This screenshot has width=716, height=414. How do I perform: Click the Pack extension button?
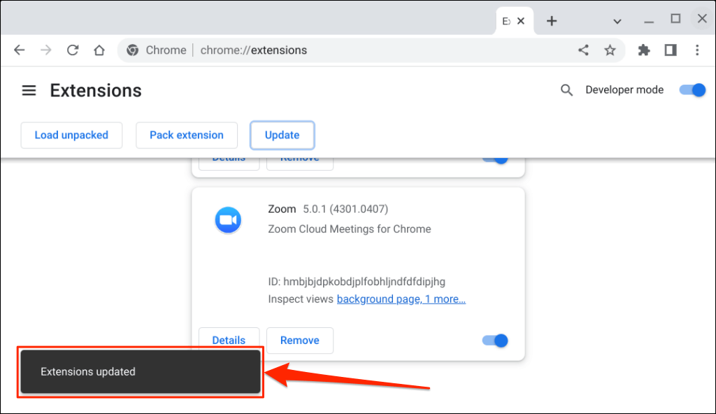tap(186, 135)
